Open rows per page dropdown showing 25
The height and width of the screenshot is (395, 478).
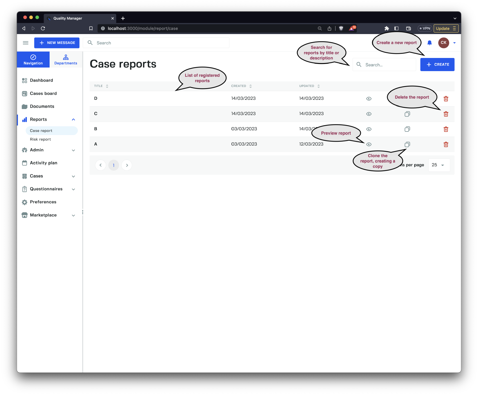pyautogui.click(x=439, y=165)
